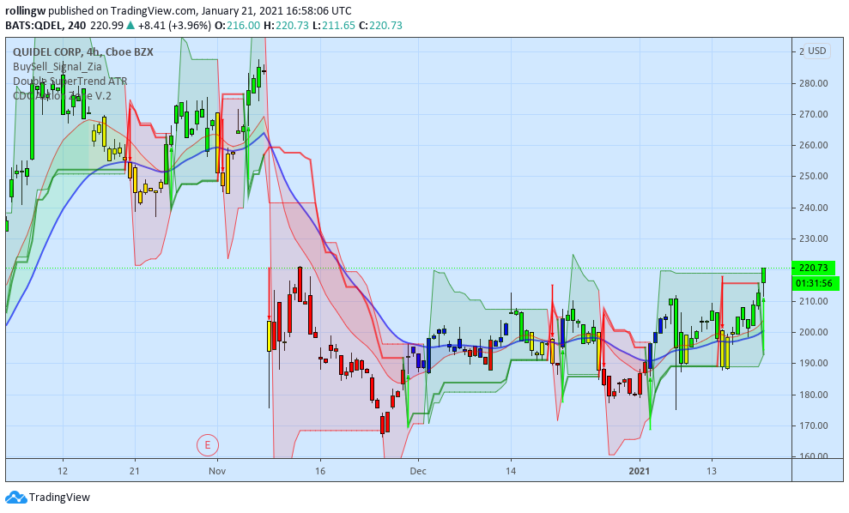Click the 190.00 price axis label
849x513 pixels.
coord(813,363)
